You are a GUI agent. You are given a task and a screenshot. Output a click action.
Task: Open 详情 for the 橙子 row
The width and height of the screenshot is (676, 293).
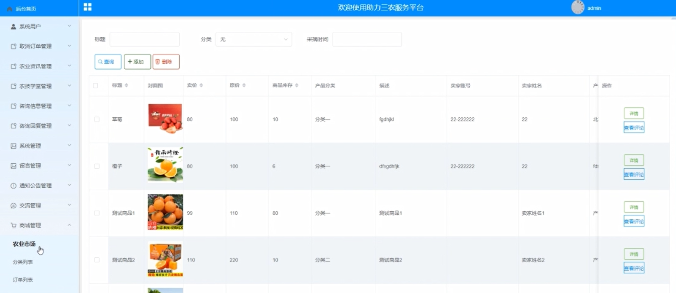(x=634, y=160)
